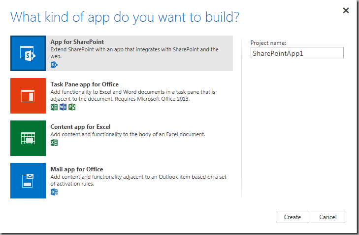
Task: Click Excel icon under Task Pane app description
Action: [x=54, y=107]
